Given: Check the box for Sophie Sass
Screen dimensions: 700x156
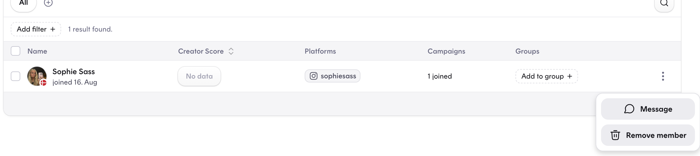Looking at the screenshot, I should click(16, 76).
